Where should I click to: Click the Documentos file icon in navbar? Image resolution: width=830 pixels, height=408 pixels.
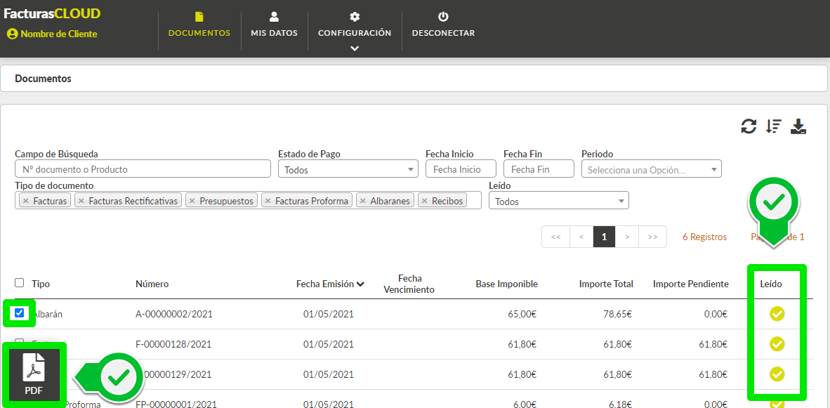[x=199, y=17]
